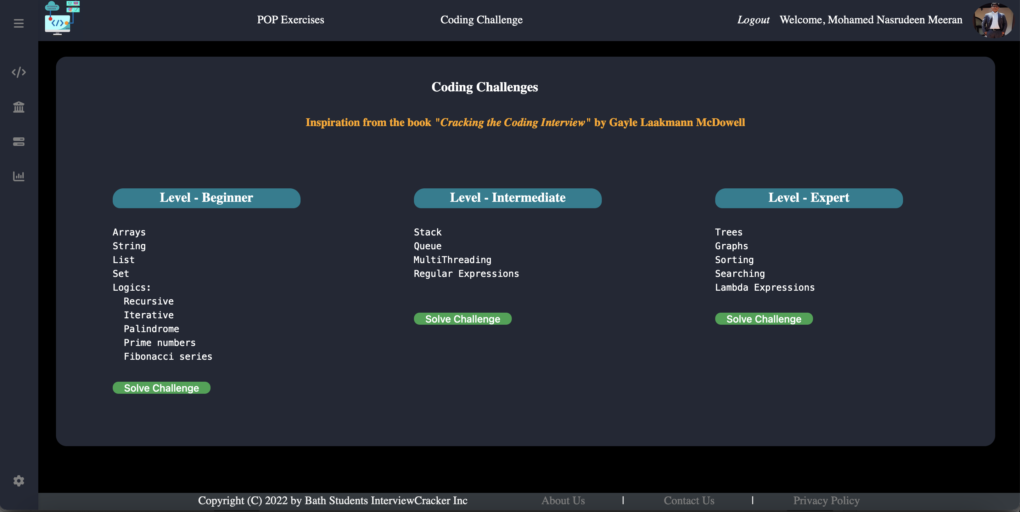Open the sidebar hamburger menu
This screenshot has height=512, width=1020.
click(x=18, y=23)
